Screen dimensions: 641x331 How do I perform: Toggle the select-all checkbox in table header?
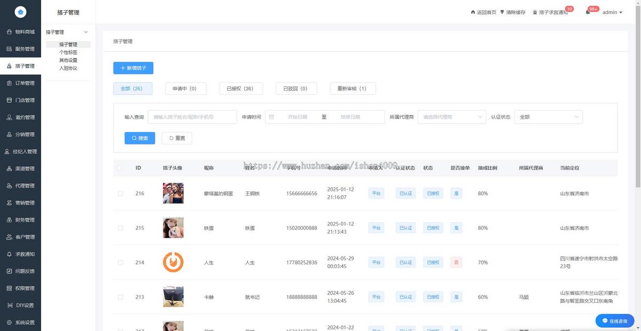[119, 168]
